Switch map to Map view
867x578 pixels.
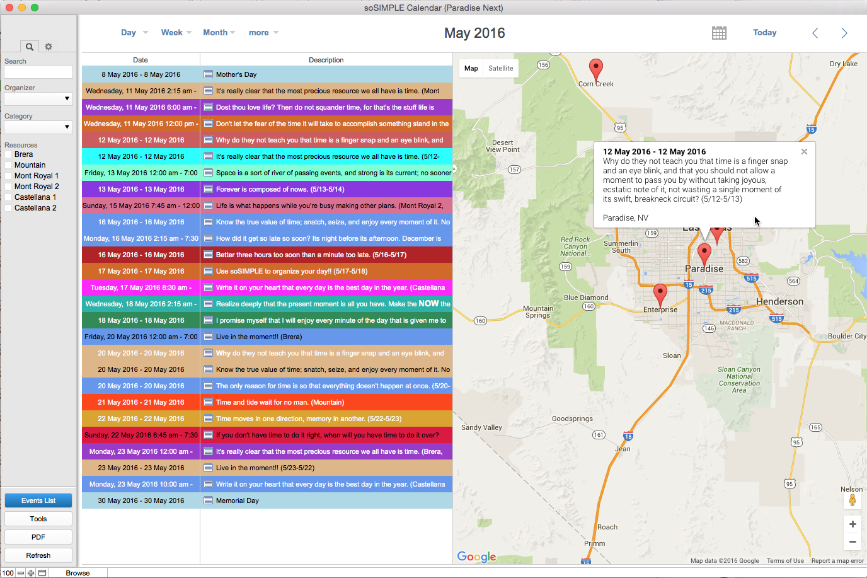click(x=471, y=68)
